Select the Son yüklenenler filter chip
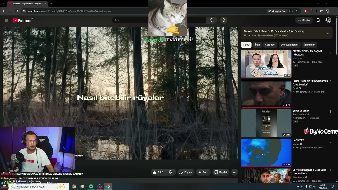 (289, 45)
